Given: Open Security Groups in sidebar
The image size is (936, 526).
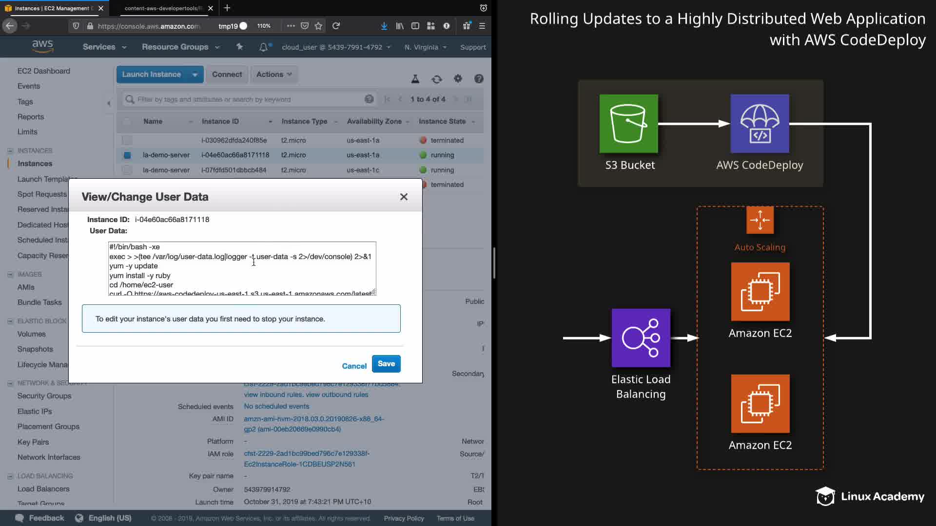Looking at the screenshot, I should click(44, 396).
